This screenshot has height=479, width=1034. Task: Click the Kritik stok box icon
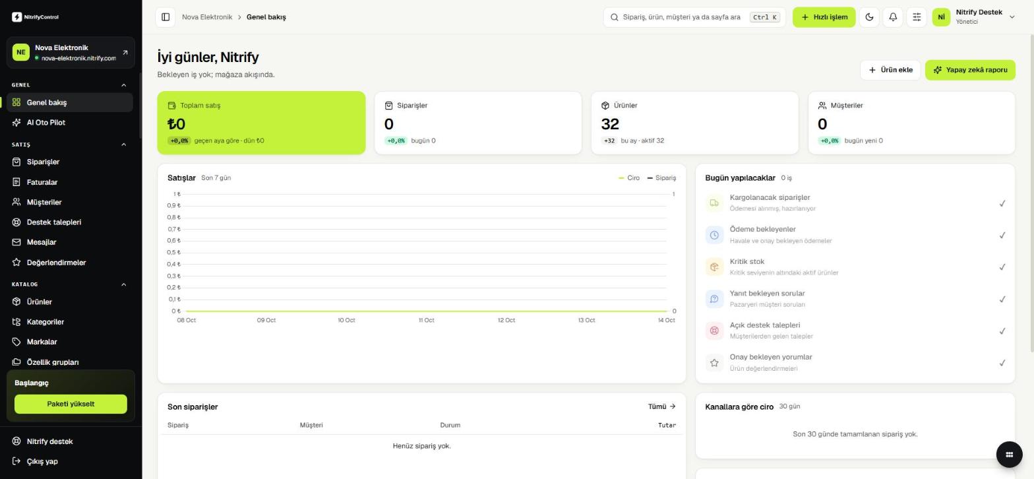coord(714,267)
